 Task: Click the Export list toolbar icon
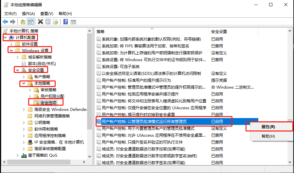[56, 22]
